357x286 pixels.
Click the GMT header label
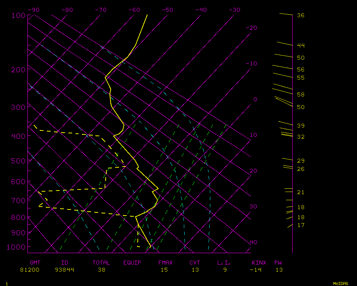[x=35, y=263]
